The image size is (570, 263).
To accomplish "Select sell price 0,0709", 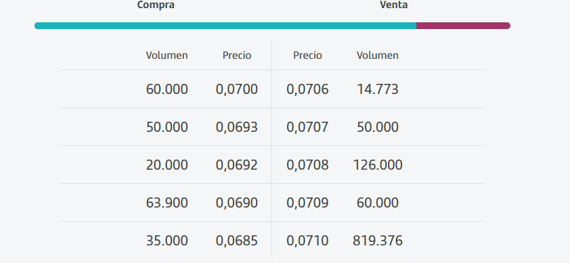I will tap(307, 203).
